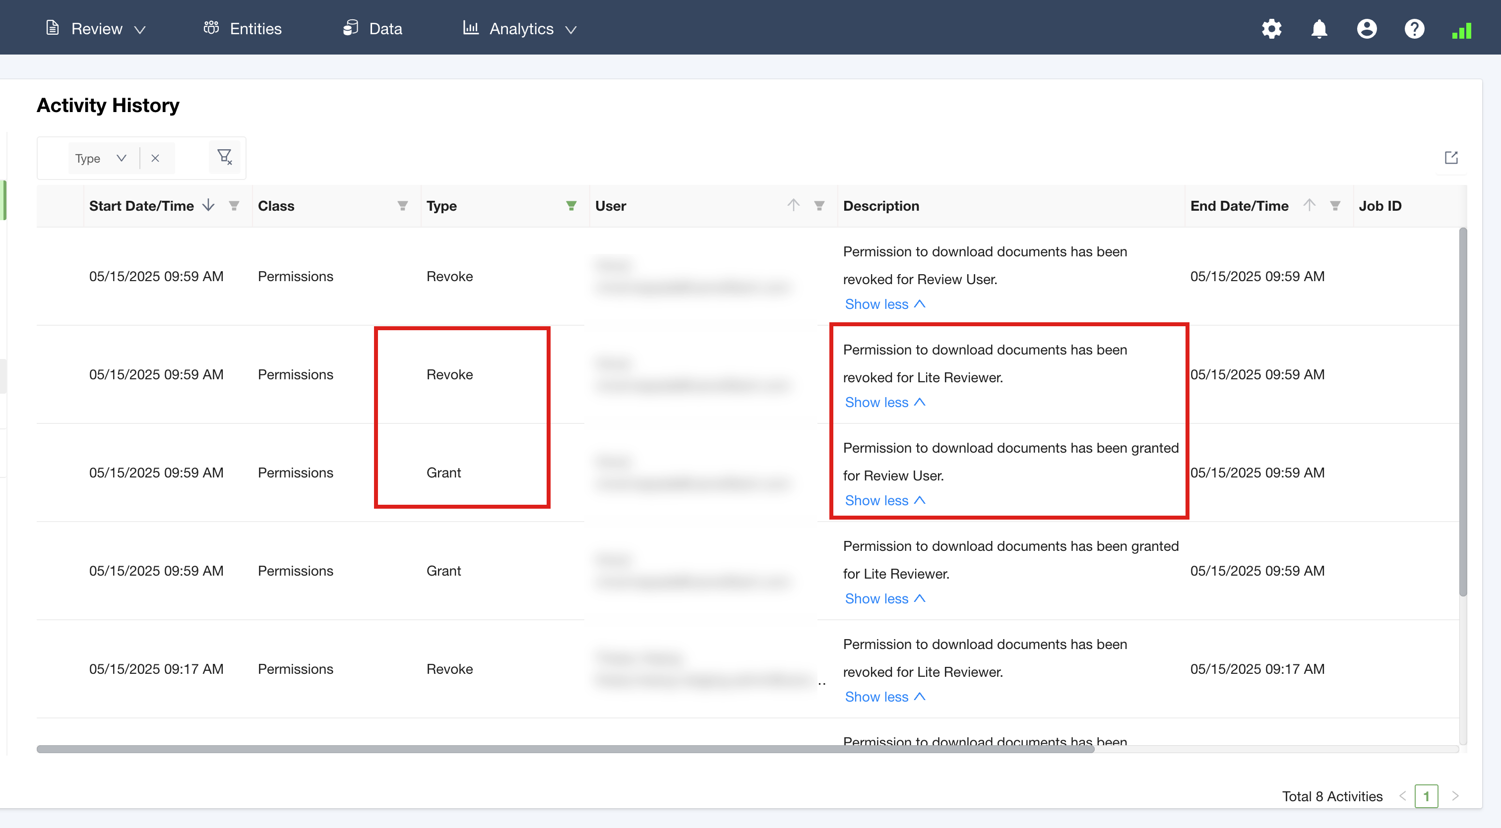Click the clear all filters funnel icon
Image resolution: width=1501 pixels, height=828 pixels.
tap(224, 157)
